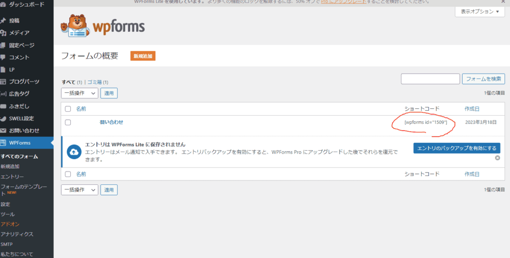The width and height of the screenshot is (510, 258).
Task: Check the select-all box in table header
Action: coord(68,109)
